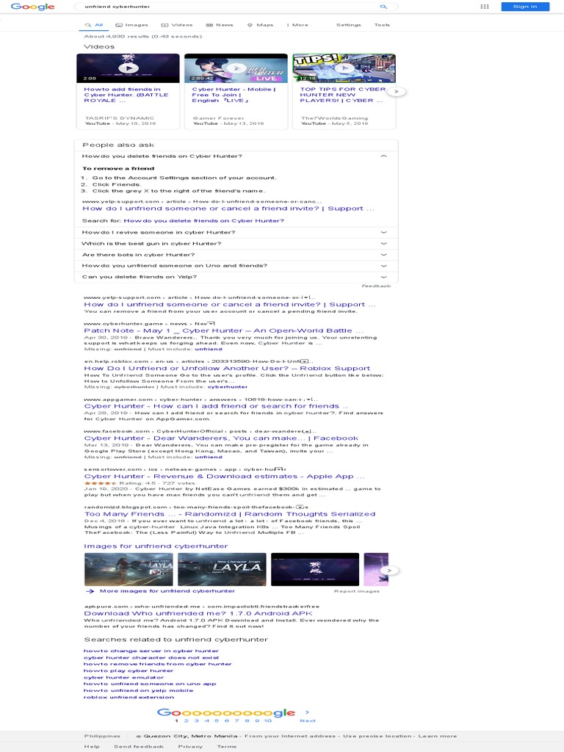Screen dimensions: 564x752
Task: Open the first LAYLA image thumbnail
Action: [129, 569]
